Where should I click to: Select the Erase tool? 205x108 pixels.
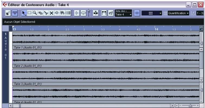click(40, 13)
